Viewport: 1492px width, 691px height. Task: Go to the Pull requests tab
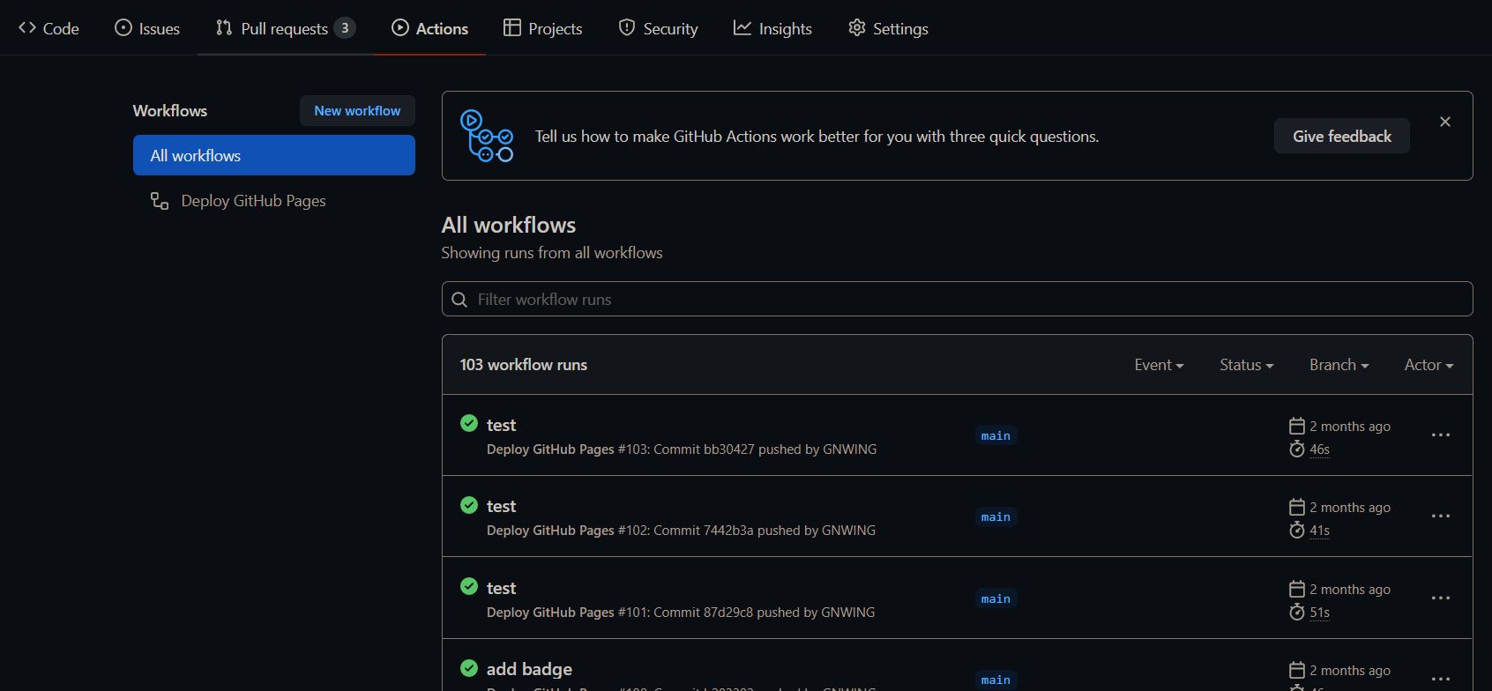(286, 28)
